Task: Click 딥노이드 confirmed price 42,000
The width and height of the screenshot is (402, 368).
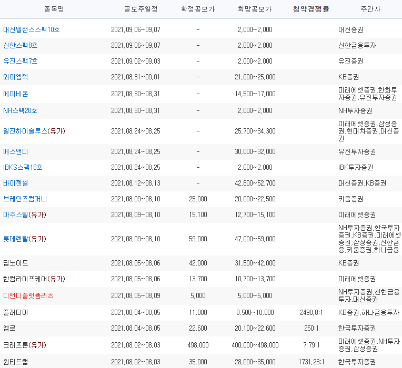Action: [198, 263]
